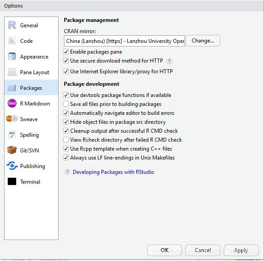Select the Code section icon
This screenshot has width=264, height=261.
pyautogui.click(x=12, y=41)
